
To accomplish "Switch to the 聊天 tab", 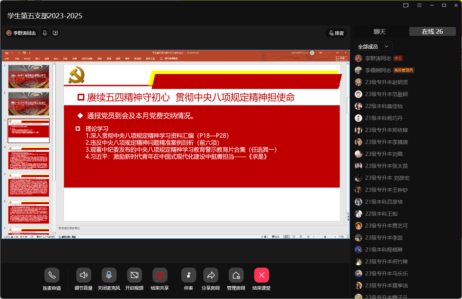I will pyautogui.click(x=379, y=32).
